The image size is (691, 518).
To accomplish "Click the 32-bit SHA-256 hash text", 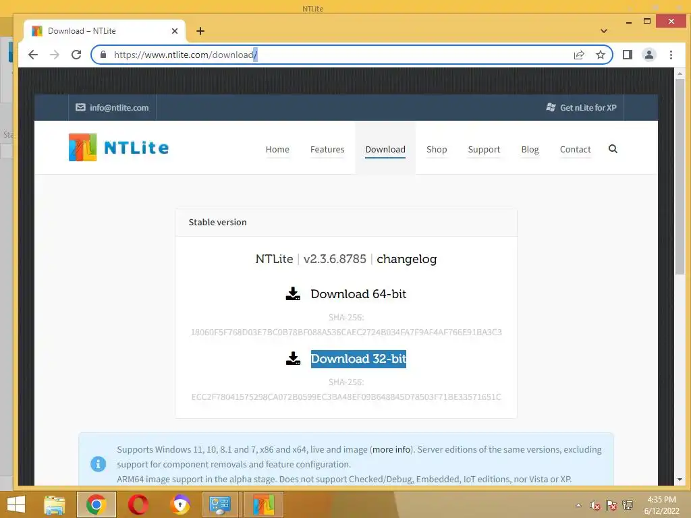I will (x=346, y=397).
